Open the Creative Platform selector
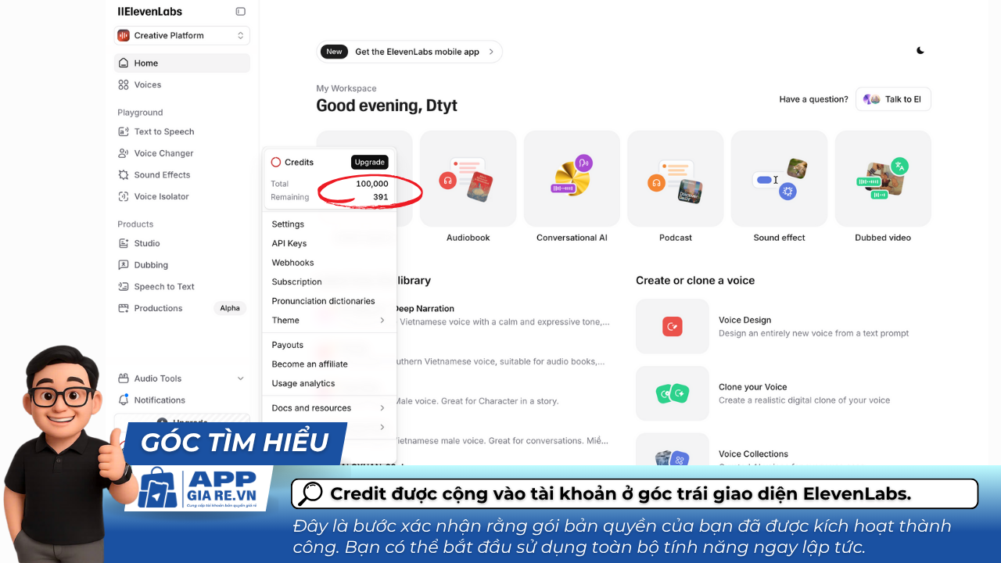The width and height of the screenshot is (1001, 563). pyautogui.click(x=181, y=35)
